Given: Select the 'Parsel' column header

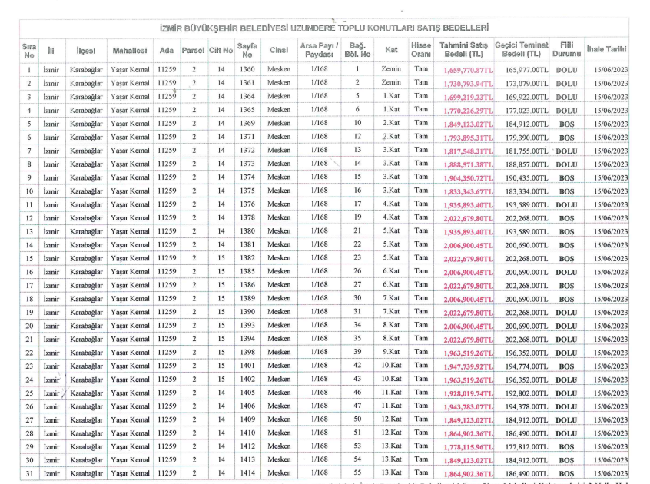Looking at the screenshot, I should point(193,51).
